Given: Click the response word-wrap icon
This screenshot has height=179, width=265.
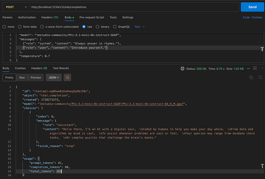Looking at the screenshot, I should (x=67, y=77).
